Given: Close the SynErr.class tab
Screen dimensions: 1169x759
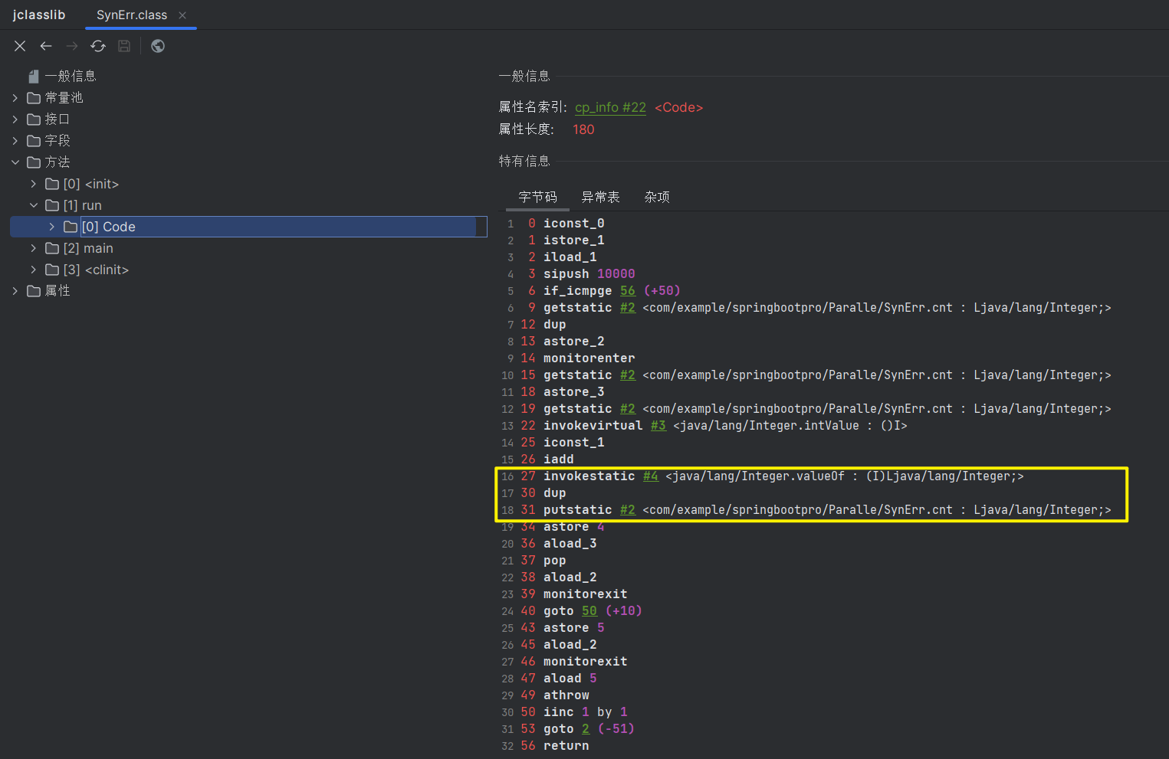Looking at the screenshot, I should [182, 15].
